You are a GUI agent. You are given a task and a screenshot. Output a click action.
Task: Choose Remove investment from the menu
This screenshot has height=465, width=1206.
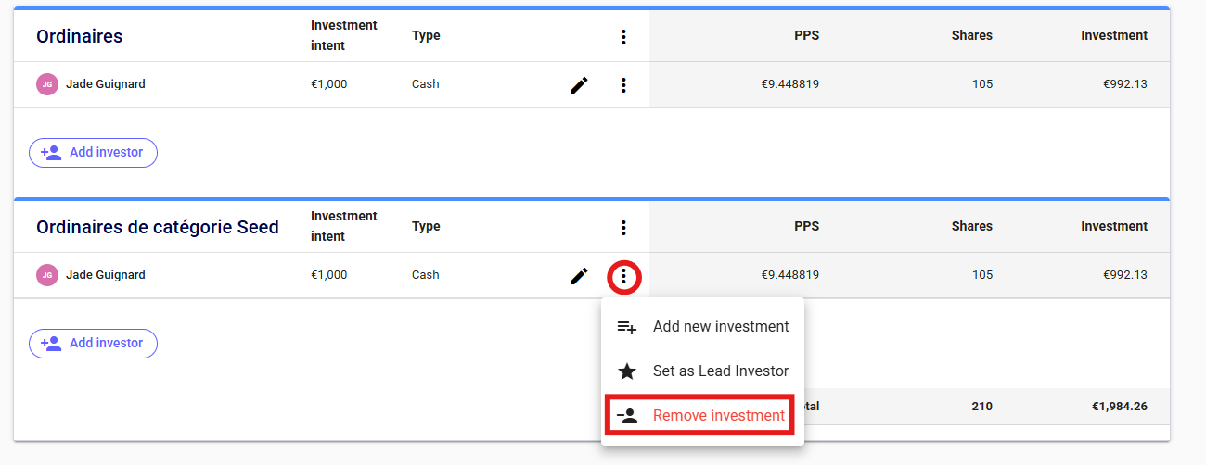coord(718,416)
